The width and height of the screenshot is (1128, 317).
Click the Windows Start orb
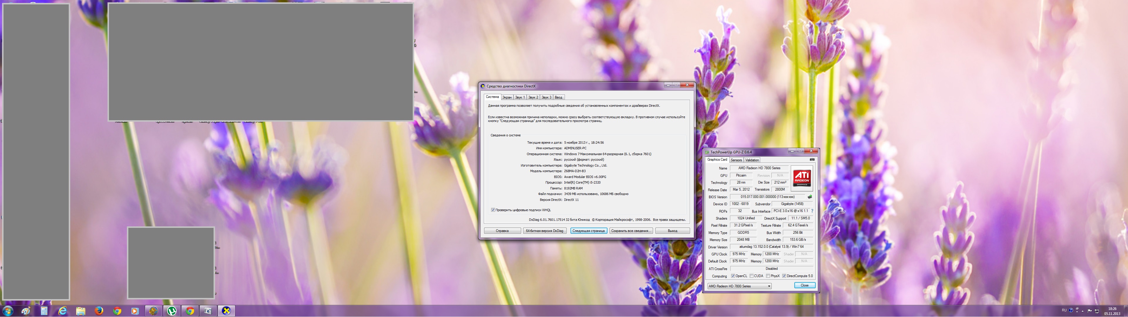point(7,311)
